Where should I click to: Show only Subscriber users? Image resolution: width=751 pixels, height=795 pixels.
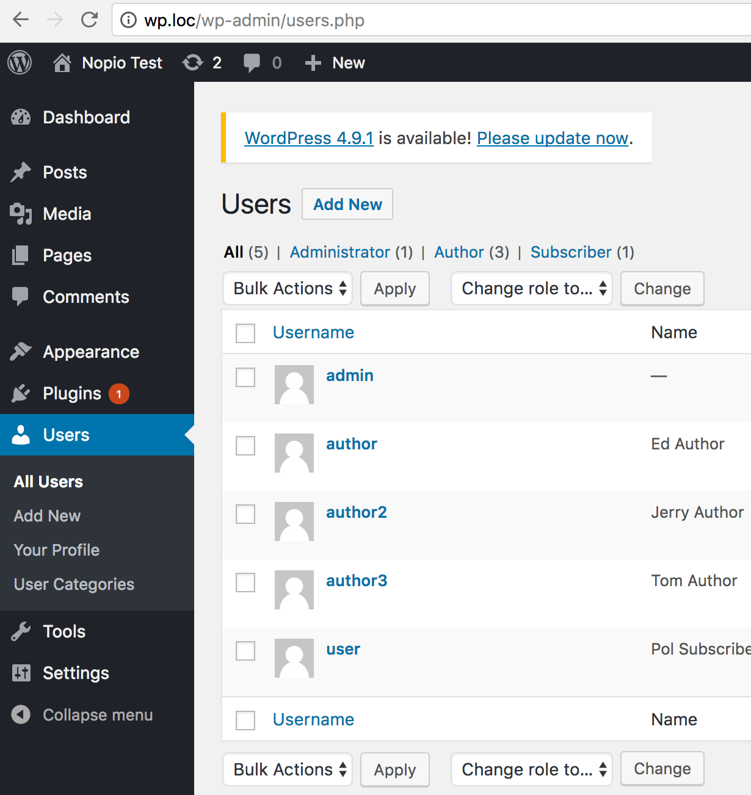(571, 252)
